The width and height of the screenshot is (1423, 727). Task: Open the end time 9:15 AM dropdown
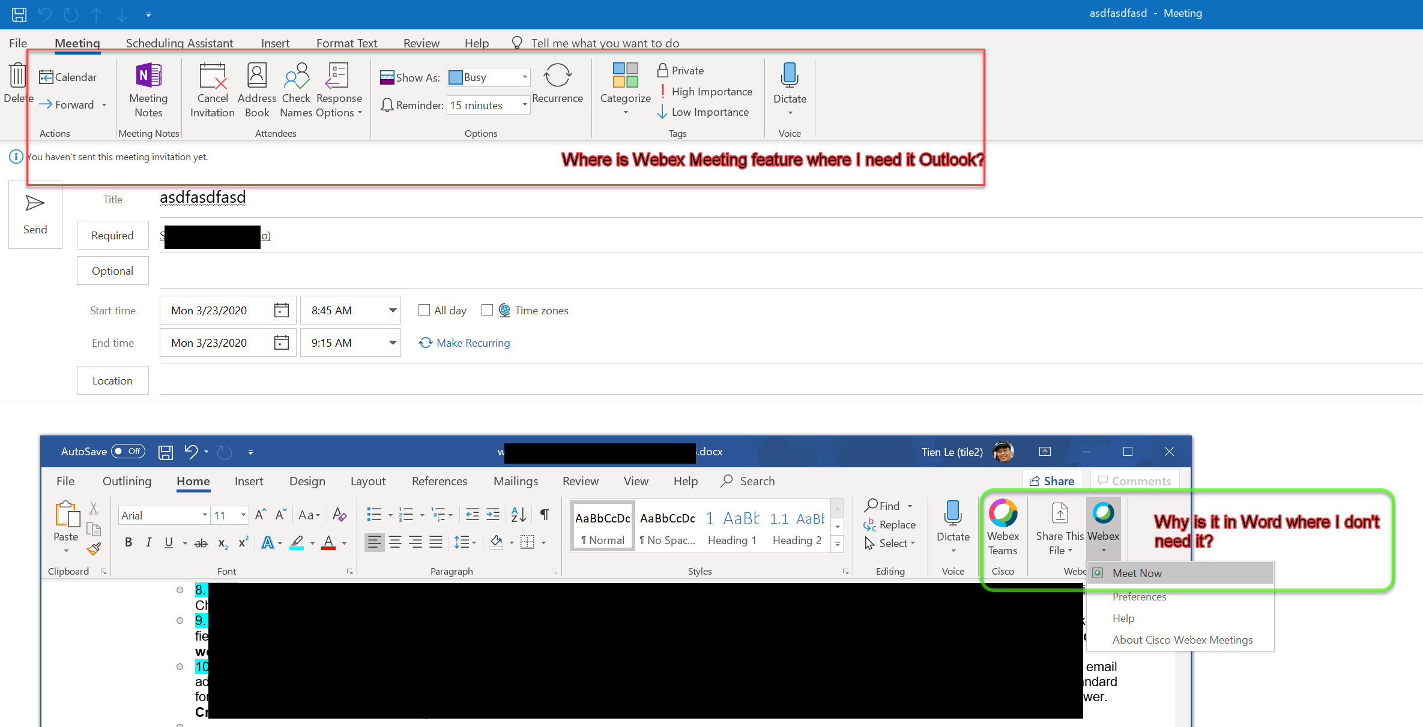point(393,343)
